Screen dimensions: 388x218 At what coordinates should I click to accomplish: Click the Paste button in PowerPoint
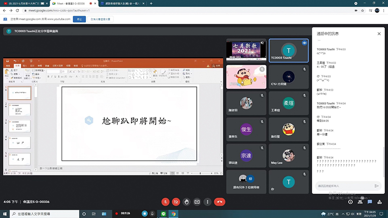7,73
